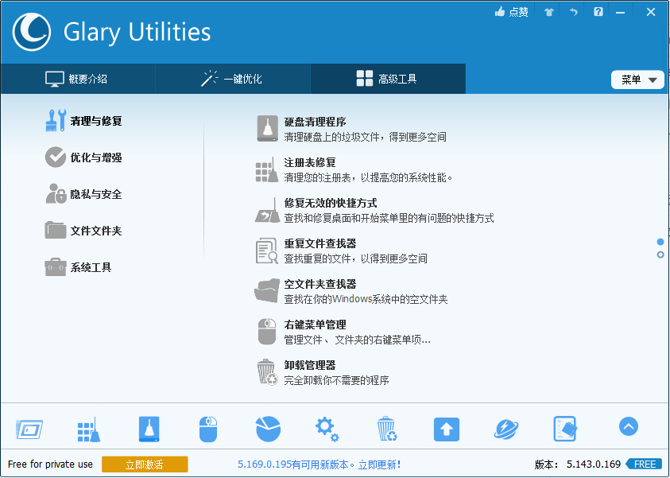Image resolution: width=670 pixels, height=478 pixels.
Task: Expand the dock with the circled up chevron
Action: [629, 426]
